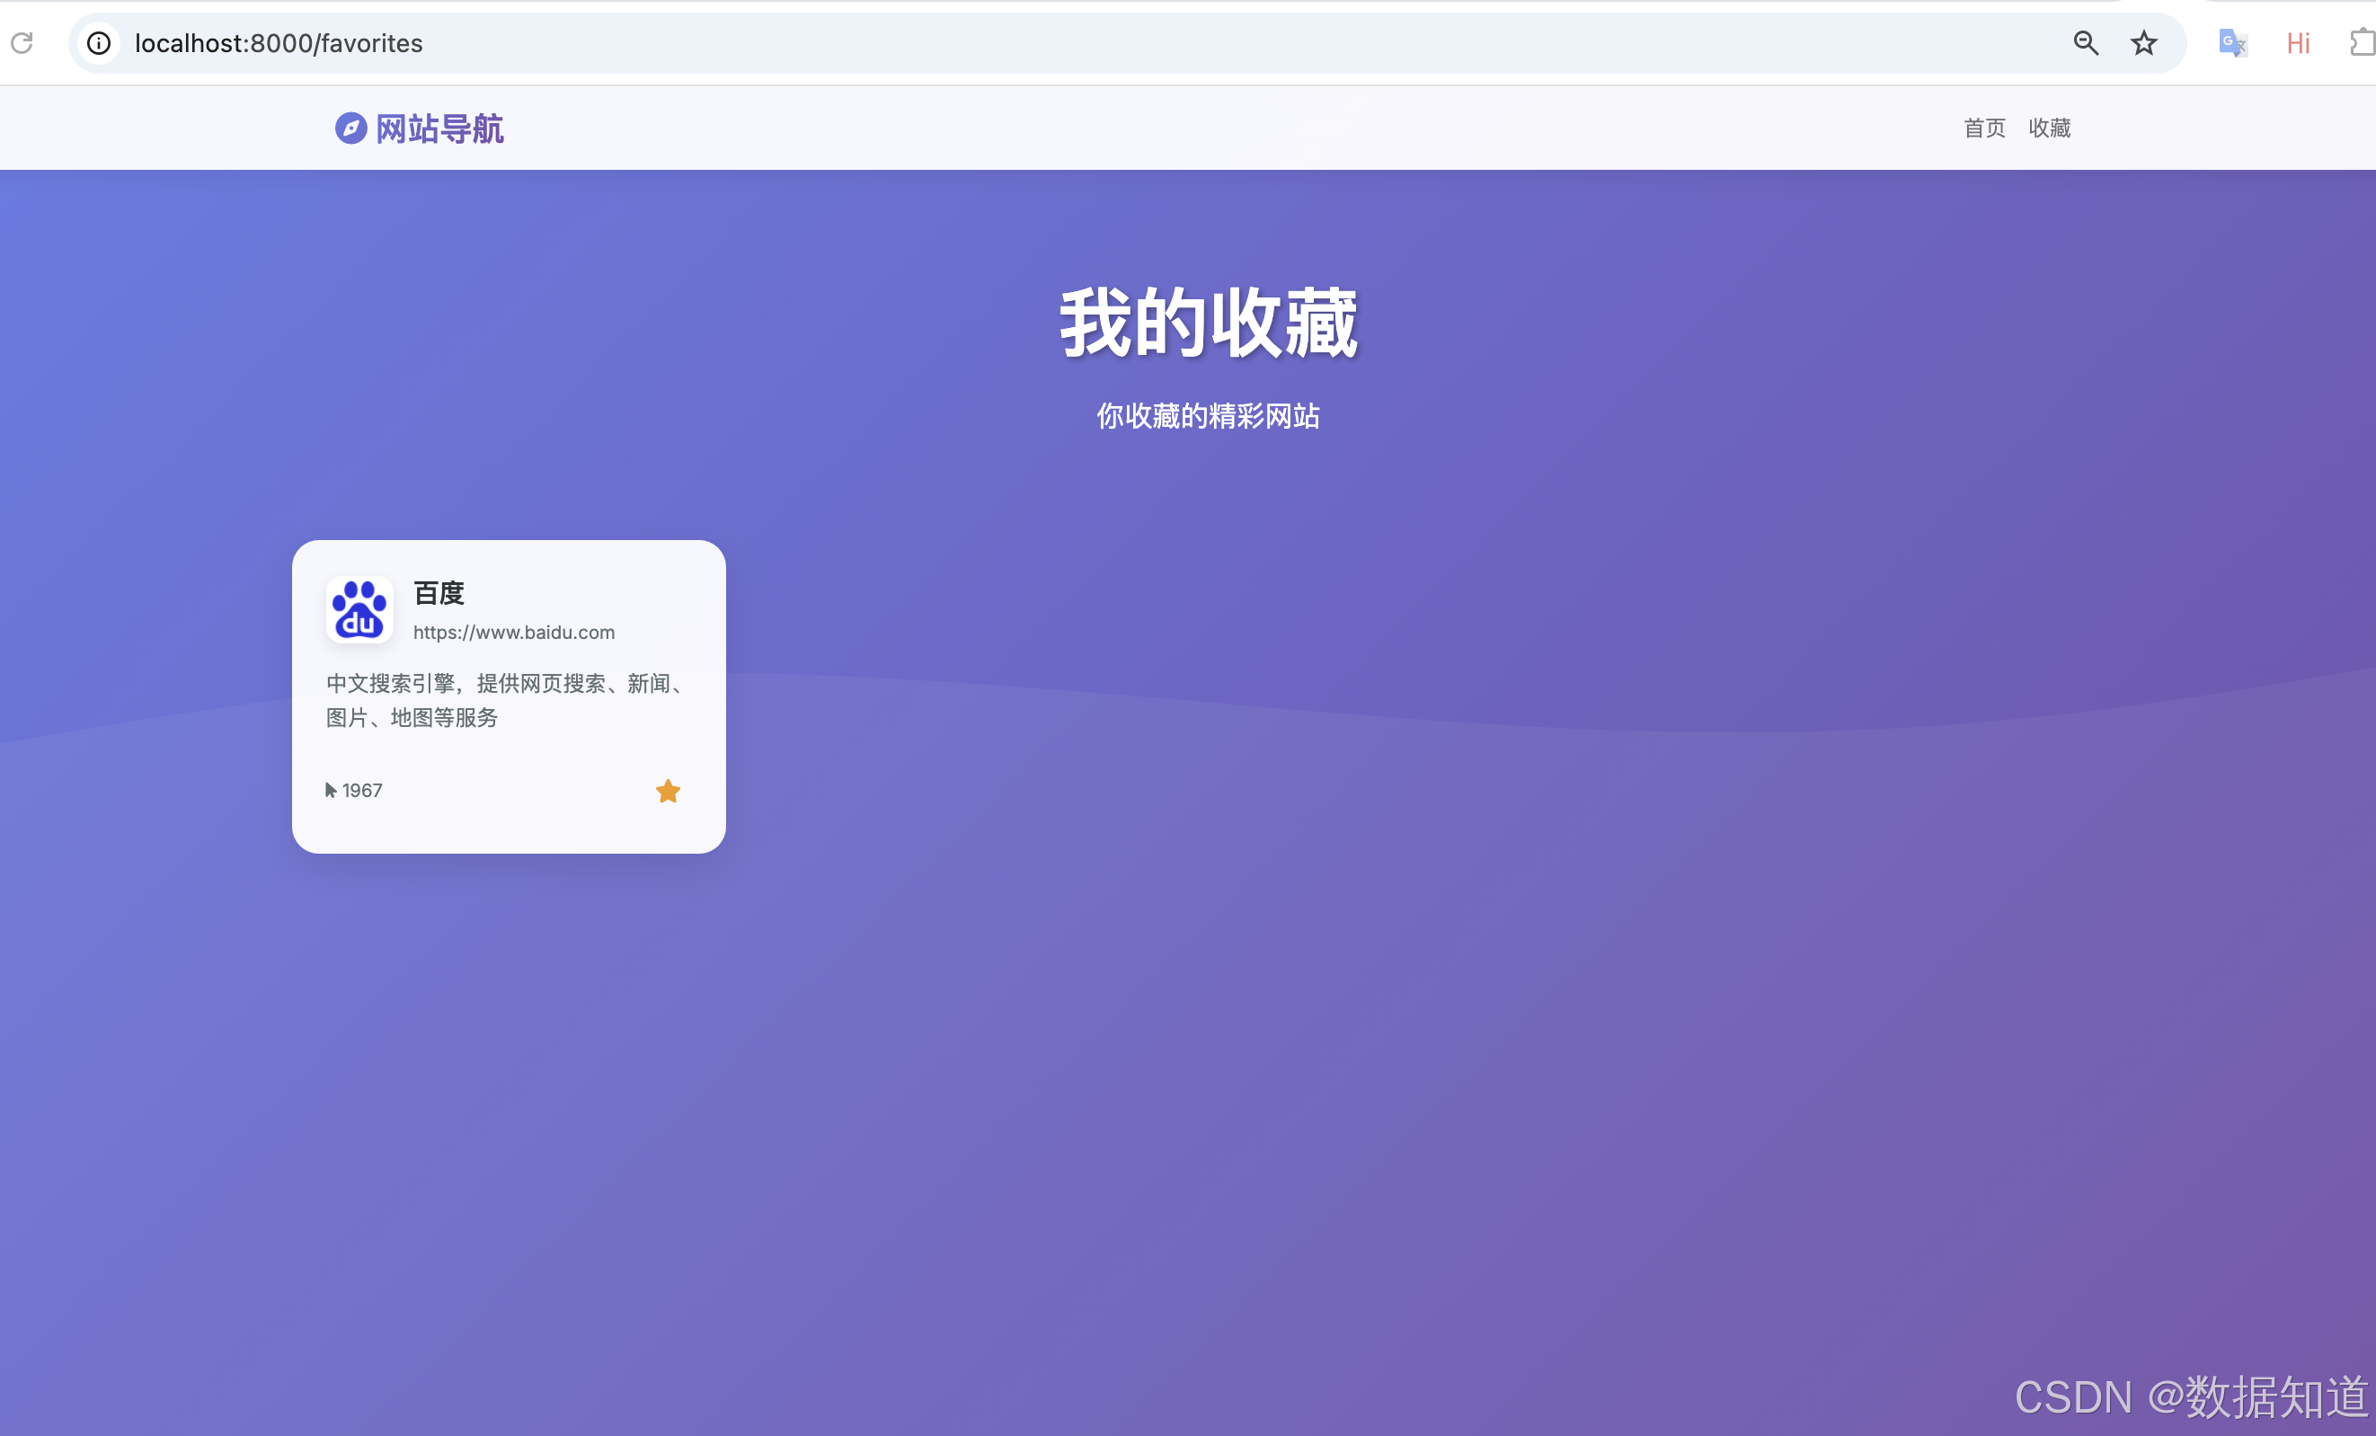Open the Google Translate extension icon
Screen dimensions: 2376x1436
tap(2231, 42)
